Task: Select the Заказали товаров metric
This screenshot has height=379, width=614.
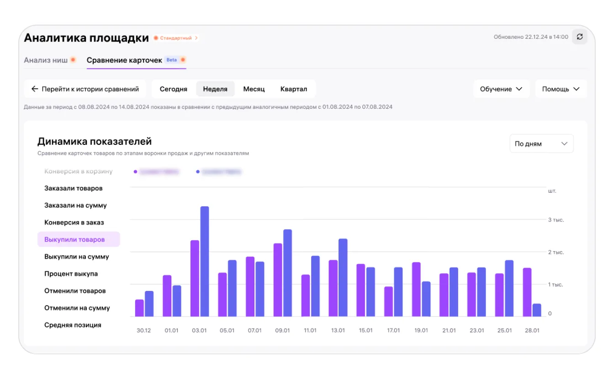Action: 73,188
